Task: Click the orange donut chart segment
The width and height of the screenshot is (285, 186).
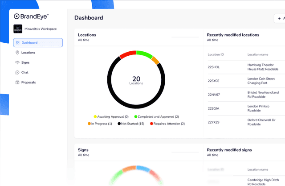Action: 155,60
